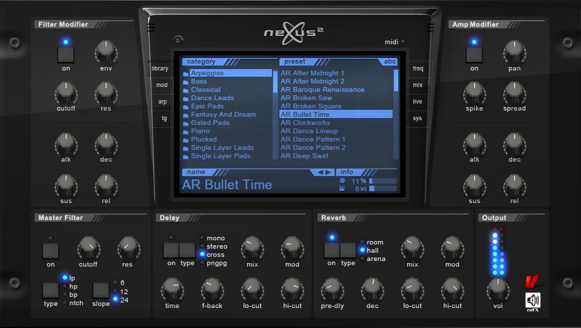
Task: Click the previous preset arrow icon
Action: click(320, 172)
